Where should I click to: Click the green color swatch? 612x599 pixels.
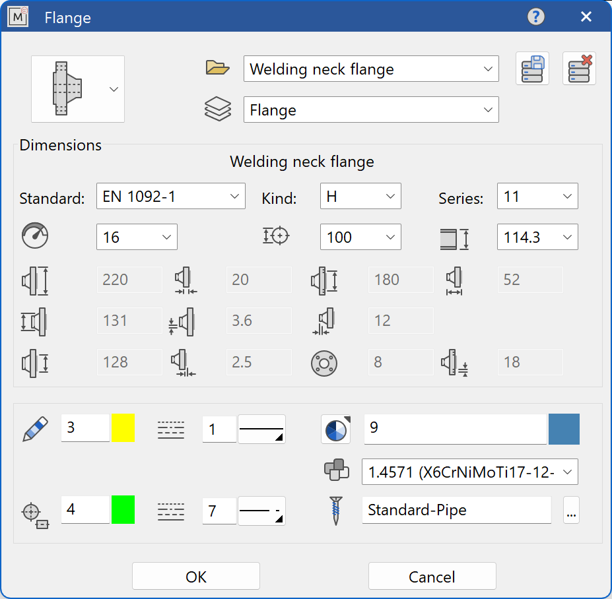(x=123, y=510)
